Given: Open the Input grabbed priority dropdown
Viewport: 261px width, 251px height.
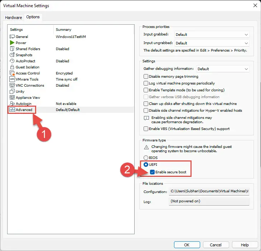Looking at the screenshot, I should 212,35.
